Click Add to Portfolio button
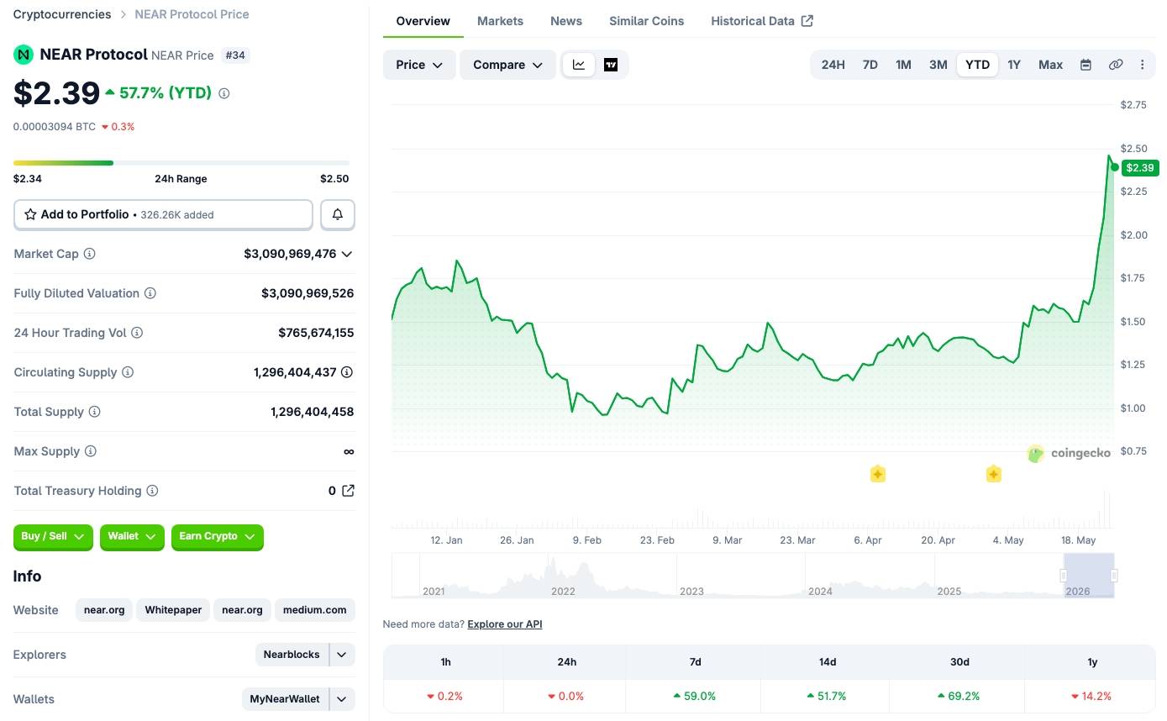Screen dimensions: 1167x721 [163, 214]
